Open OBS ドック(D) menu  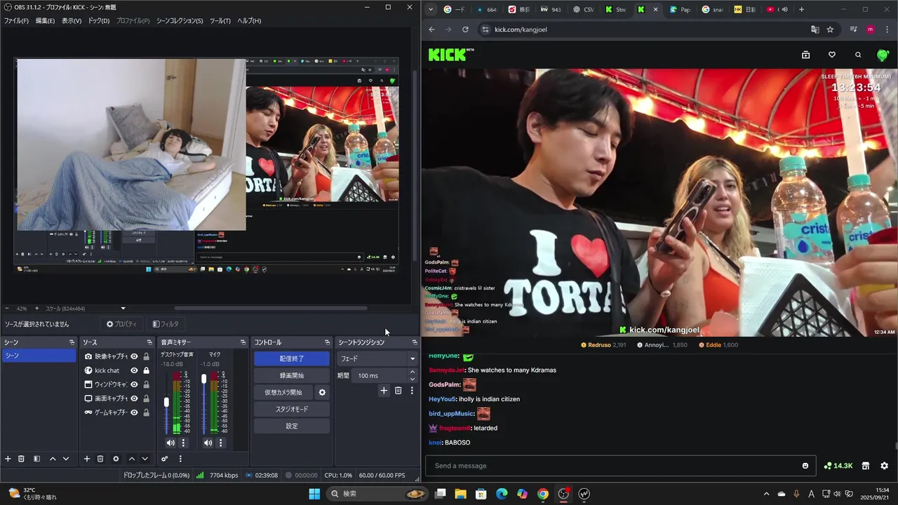click(x=99, y=20)
